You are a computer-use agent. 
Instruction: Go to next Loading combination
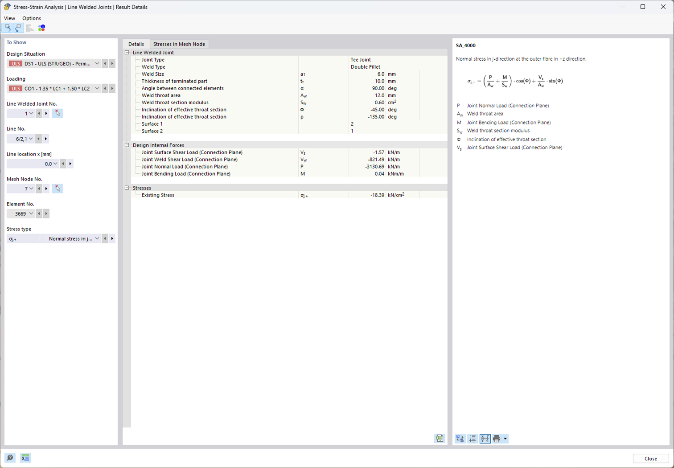[x=112, y=89]
